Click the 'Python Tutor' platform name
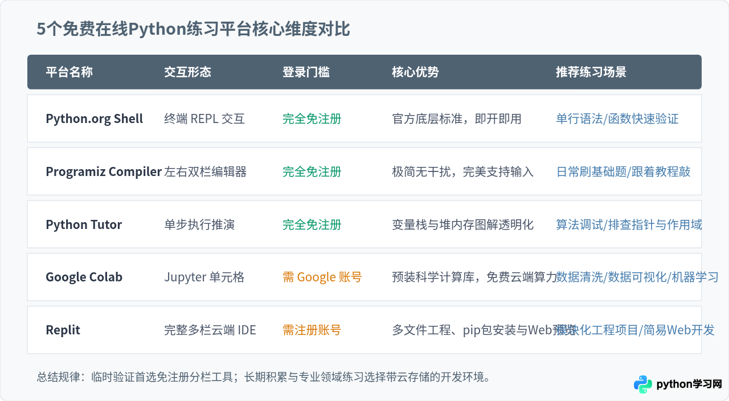Screen dimensions: 729x401 tap(84, 224)
